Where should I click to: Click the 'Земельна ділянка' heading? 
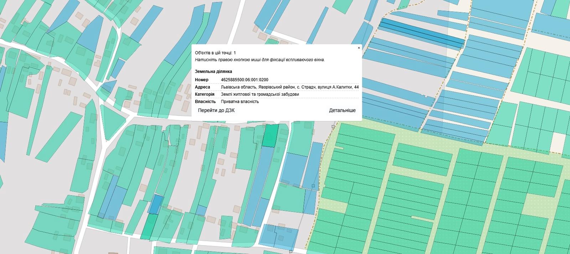(213, 72)
